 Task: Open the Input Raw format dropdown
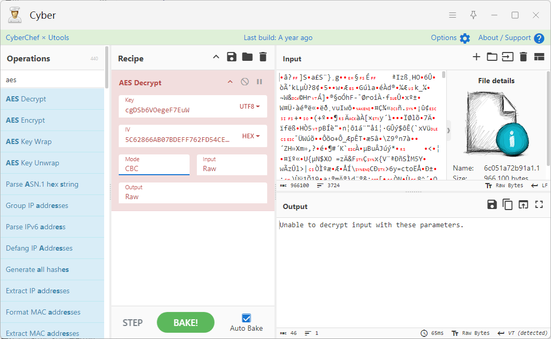pos(232,165)
